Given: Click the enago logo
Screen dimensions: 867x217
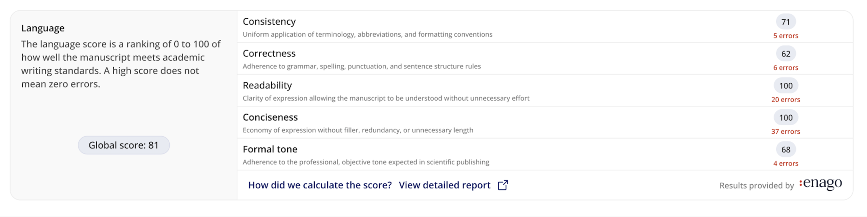Looking at the screenshot, I should 820,184.
